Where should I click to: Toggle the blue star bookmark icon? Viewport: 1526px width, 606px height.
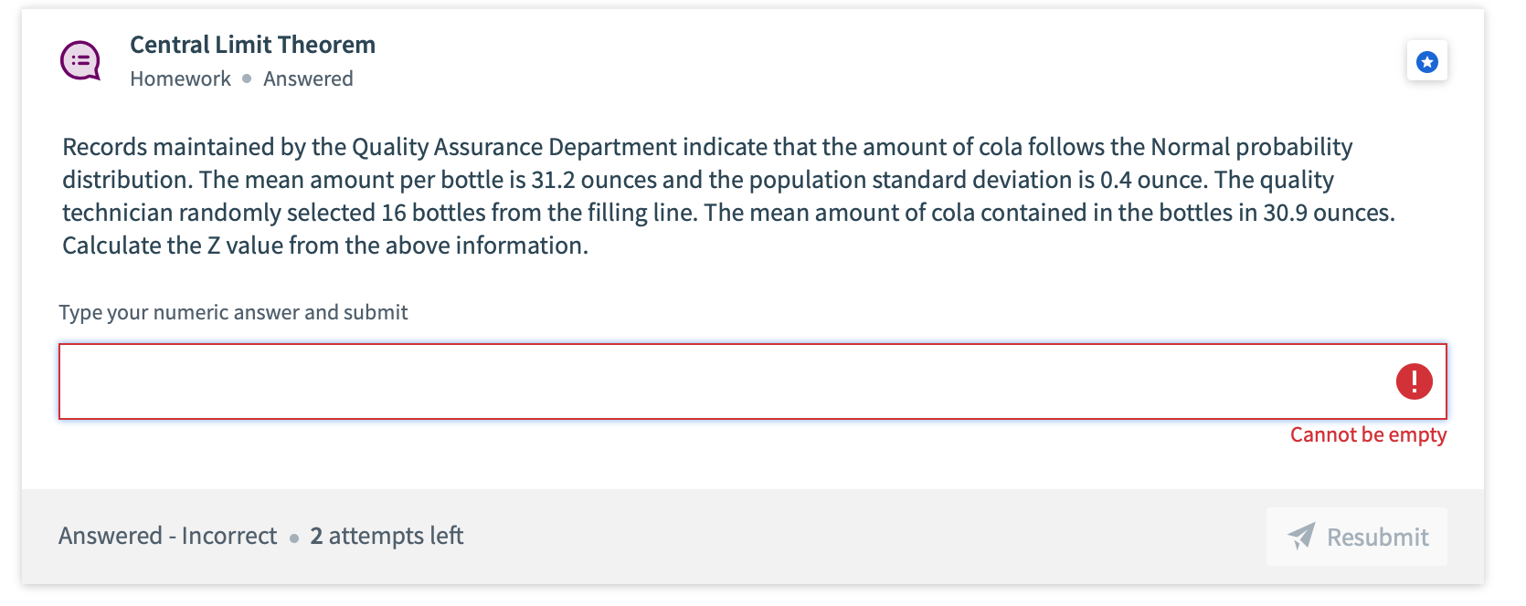(1426, 61)
